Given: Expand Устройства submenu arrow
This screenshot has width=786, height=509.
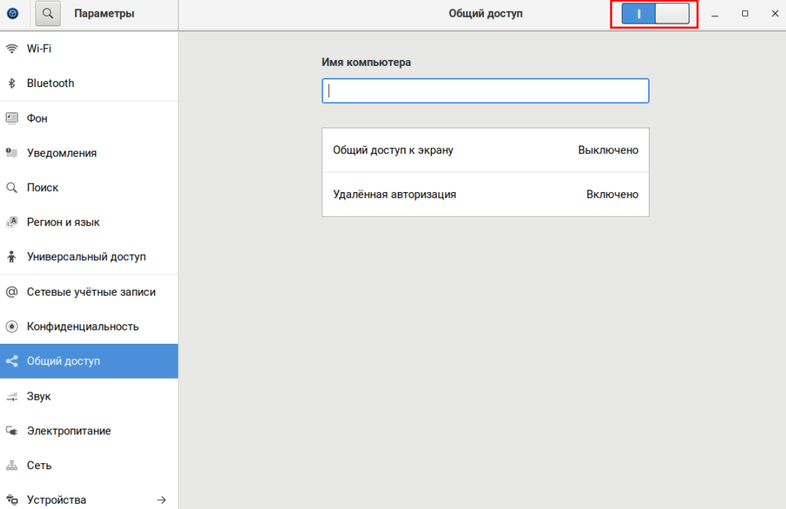Looking at the screenshot, I should [161, 500].
